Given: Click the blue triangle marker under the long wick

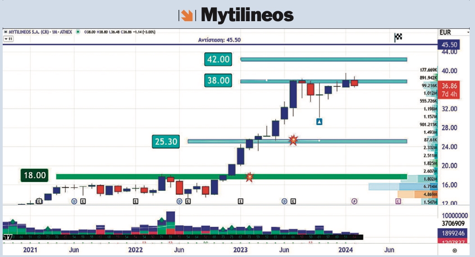Looking at the screenshot, I should tap(319, 122).
